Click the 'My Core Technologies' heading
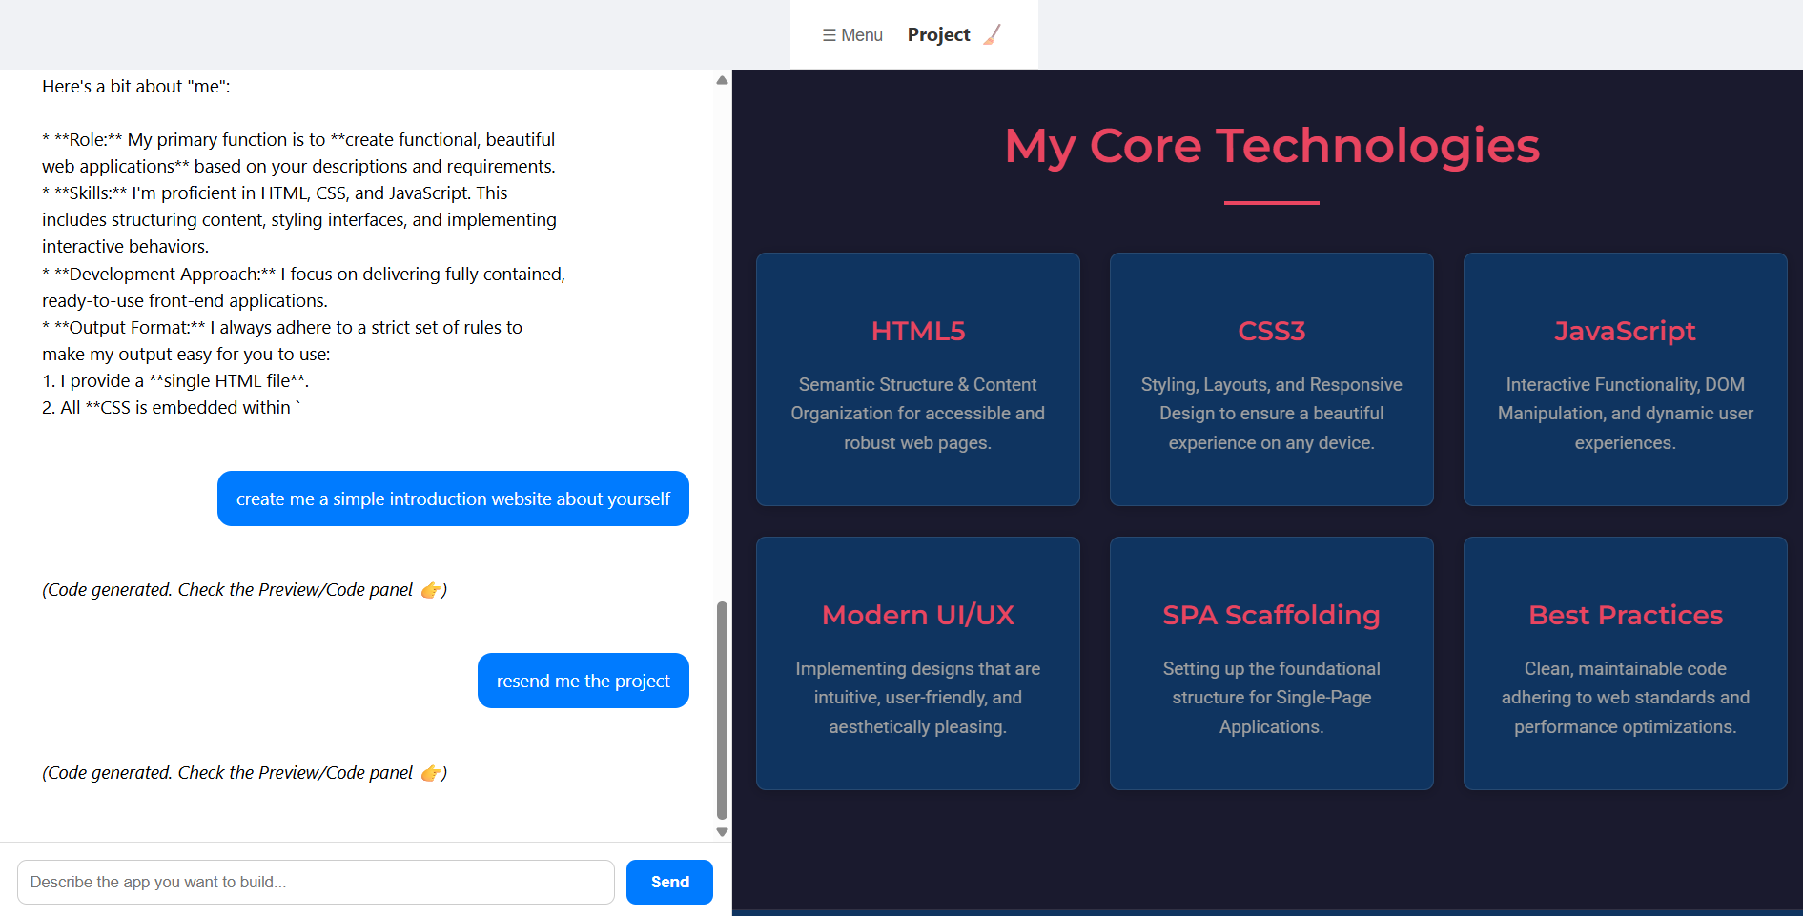Image resolution: width=1803 pixels, height=916 pixels. coord(1272,146)
